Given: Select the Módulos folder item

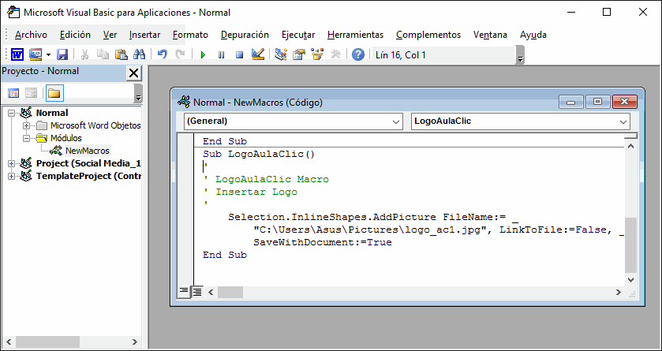Looking at the screenshot, I should (65, 138).
